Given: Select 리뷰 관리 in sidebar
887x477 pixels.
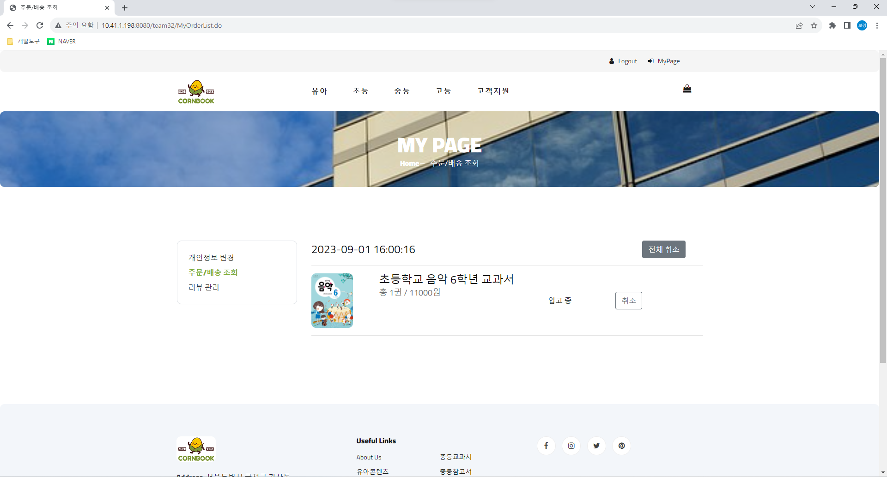Looking at the screenshot, I should coord(204,287).
